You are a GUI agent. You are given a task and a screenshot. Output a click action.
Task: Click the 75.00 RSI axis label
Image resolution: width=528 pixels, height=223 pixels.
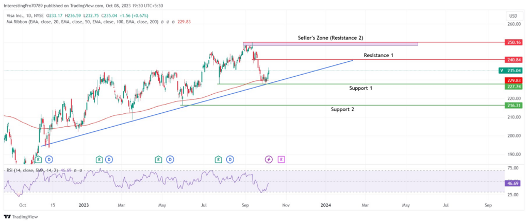click(512, 168)
